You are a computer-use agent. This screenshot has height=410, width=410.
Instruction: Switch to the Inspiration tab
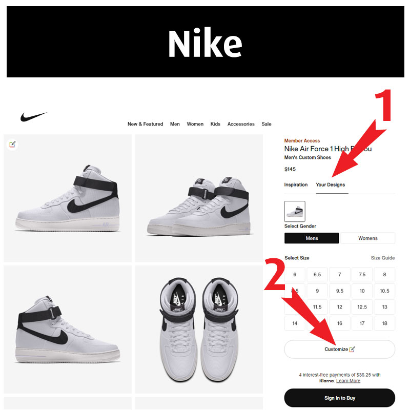point(296,184)
